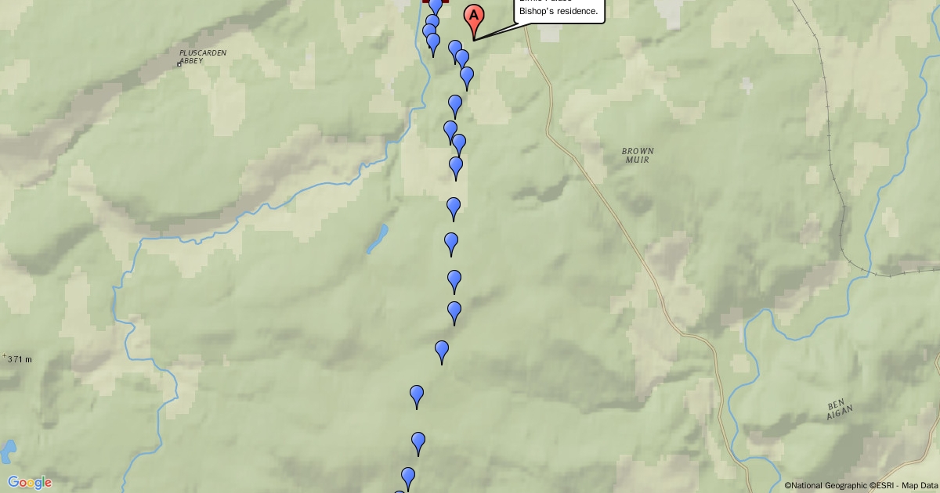Click the National Geographic ©ESRI attribution
The width and height of the screenshot is (940, 493).
[x=837, y=485]
